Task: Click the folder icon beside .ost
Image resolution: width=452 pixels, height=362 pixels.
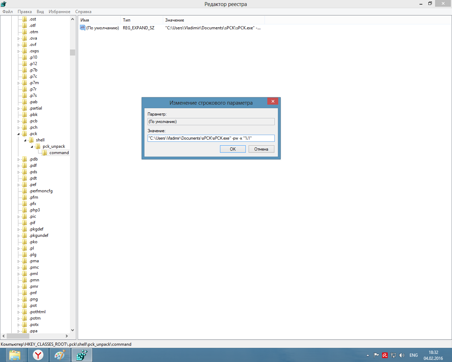Action: (25, 19)
